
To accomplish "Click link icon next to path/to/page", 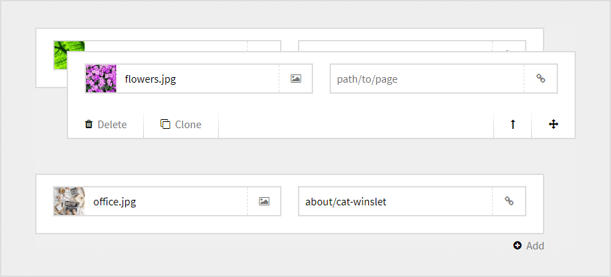I will [x=541, y=79].
